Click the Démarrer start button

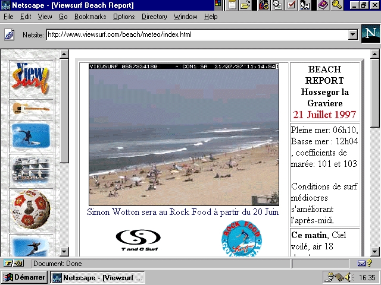tap(24, 277)
